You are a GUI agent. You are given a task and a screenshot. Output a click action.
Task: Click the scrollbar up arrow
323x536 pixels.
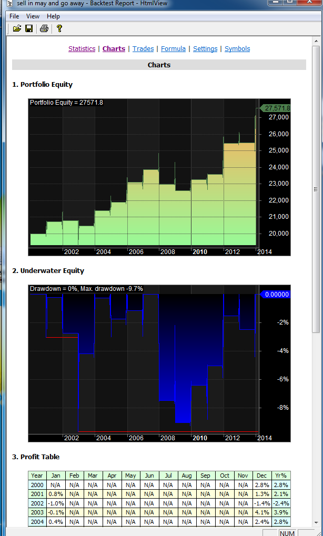(316, 41)
